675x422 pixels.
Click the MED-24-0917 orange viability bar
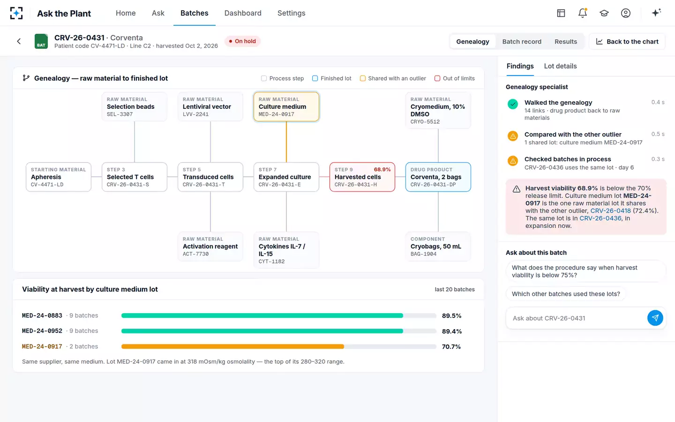click(x=232, y=347)
